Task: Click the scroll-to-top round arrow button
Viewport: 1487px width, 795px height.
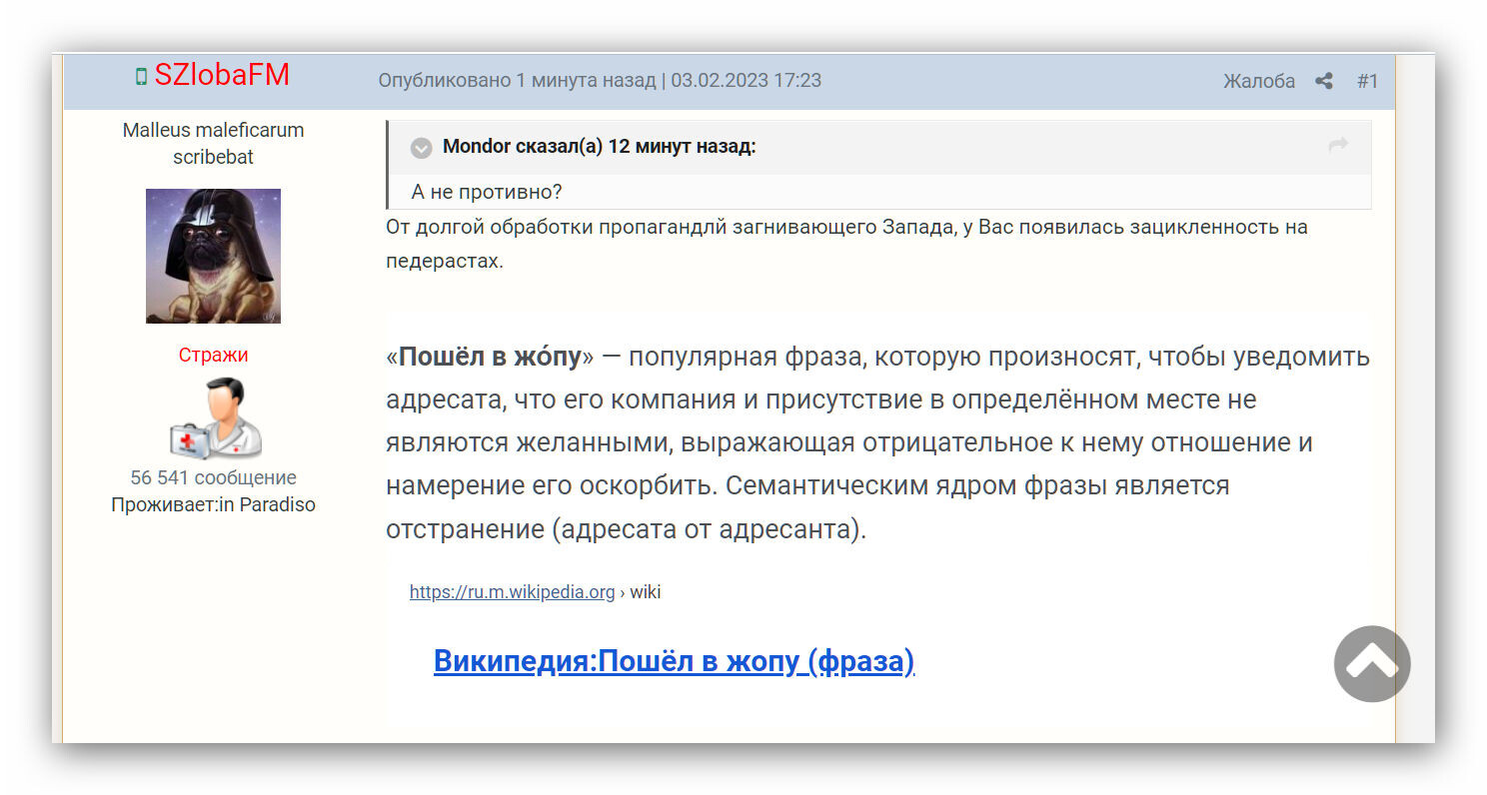Action: point(1371,663)
